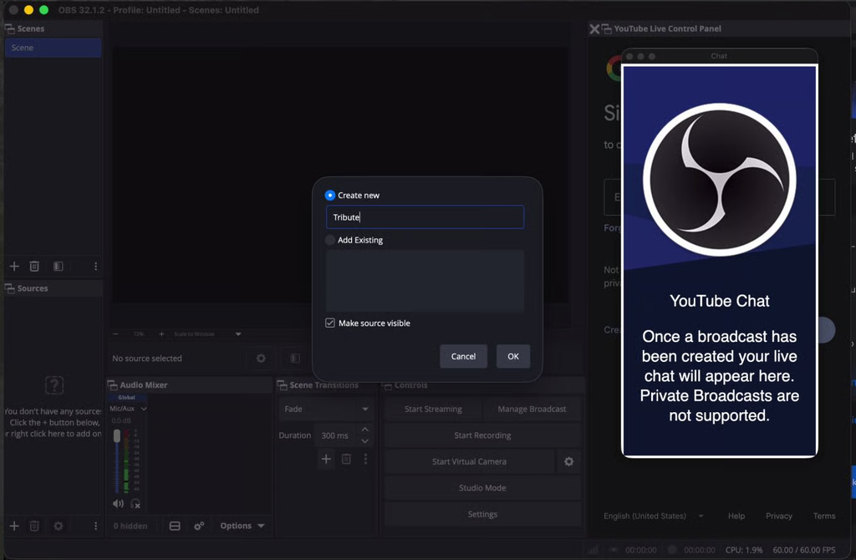Expand the Scale to Window dropdown

238,334
